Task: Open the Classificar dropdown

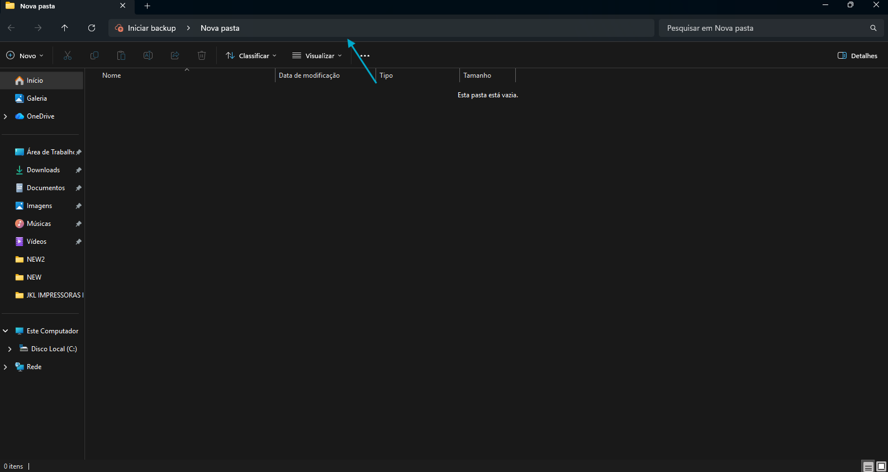Action: (x=251, y=55)
